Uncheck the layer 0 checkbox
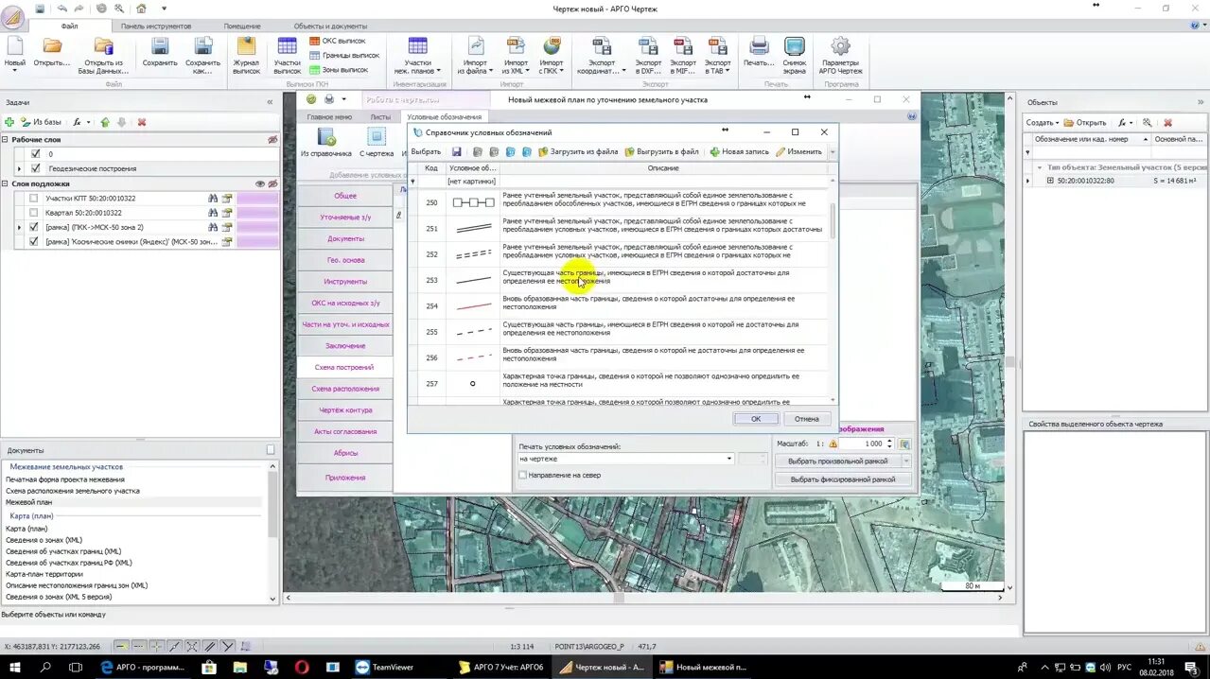This screenshot has height=679, width=1210. [x=36, y=154]
